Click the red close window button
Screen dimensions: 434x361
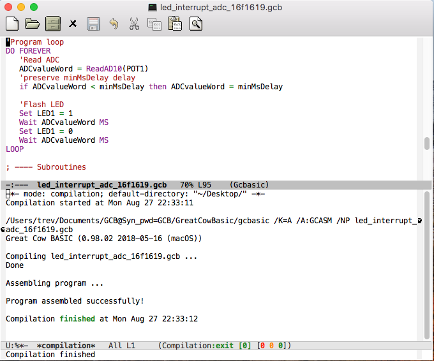tap(8, 7)
